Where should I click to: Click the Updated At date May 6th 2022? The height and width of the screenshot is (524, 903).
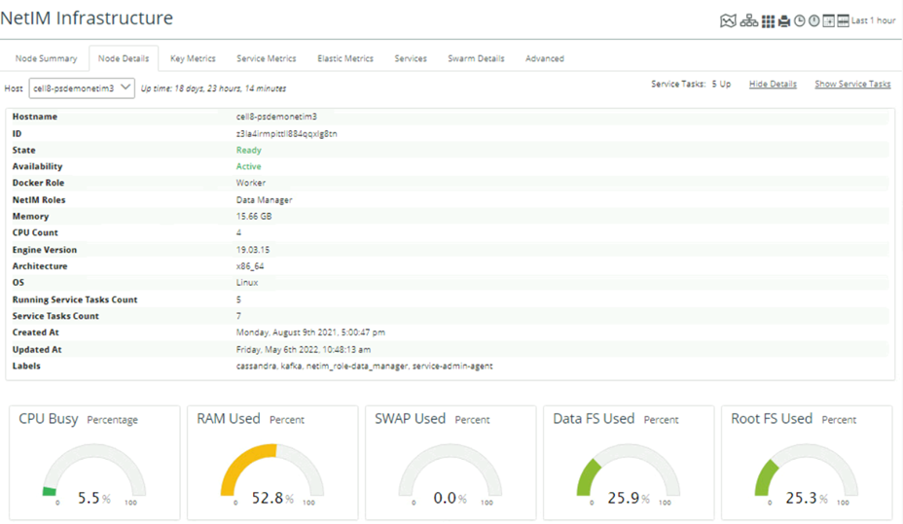tap(304, 350)
